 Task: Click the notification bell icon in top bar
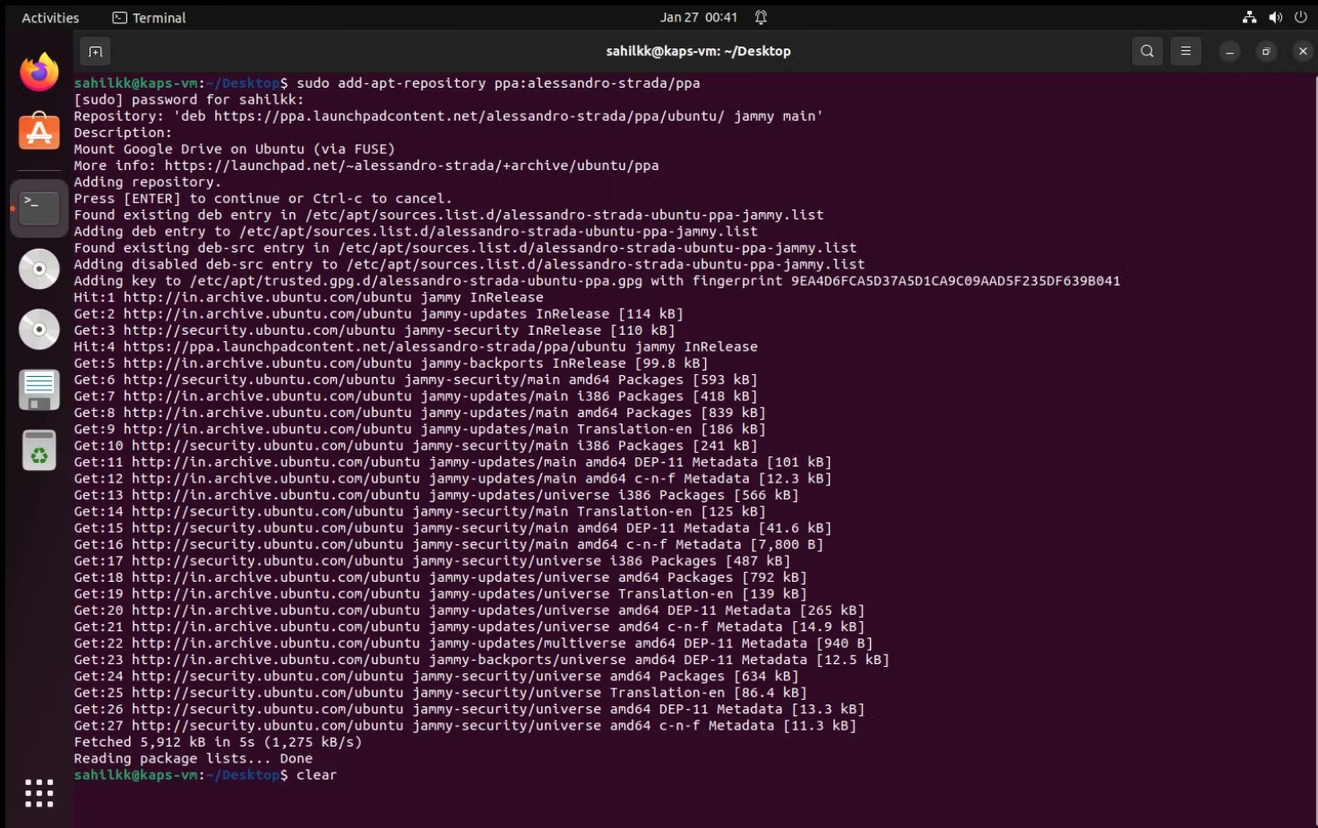coord(761,17)
